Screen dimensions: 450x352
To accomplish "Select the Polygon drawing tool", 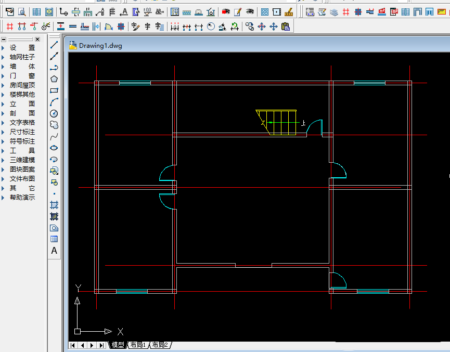I will pyautogui.click(x=54, y=79).
